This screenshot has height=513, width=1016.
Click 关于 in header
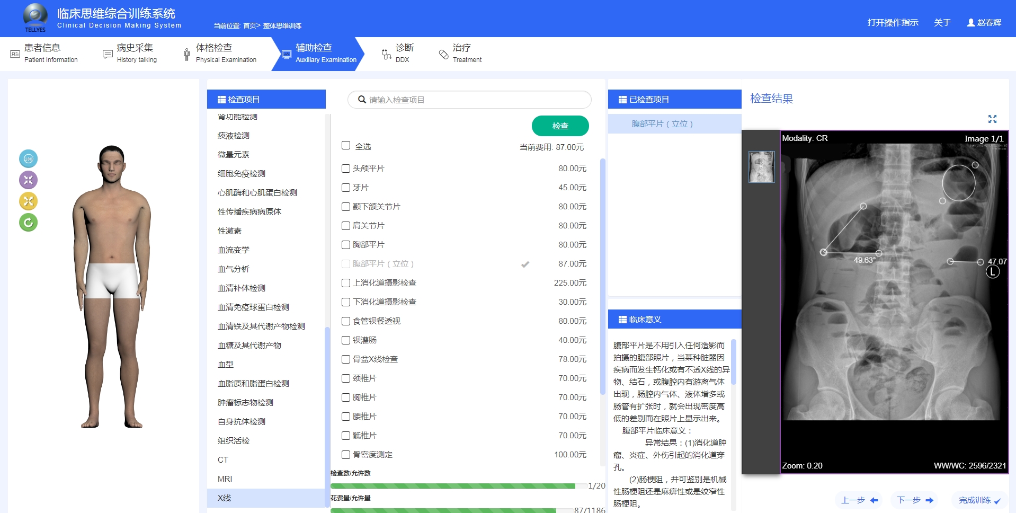tap(942, 22)
